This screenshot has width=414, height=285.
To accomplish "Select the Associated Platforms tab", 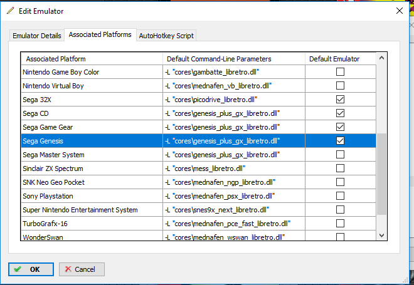I will tap(100, 34).
